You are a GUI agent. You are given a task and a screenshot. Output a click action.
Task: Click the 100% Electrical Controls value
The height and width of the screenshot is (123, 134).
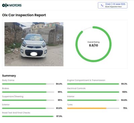click(125, 92)
